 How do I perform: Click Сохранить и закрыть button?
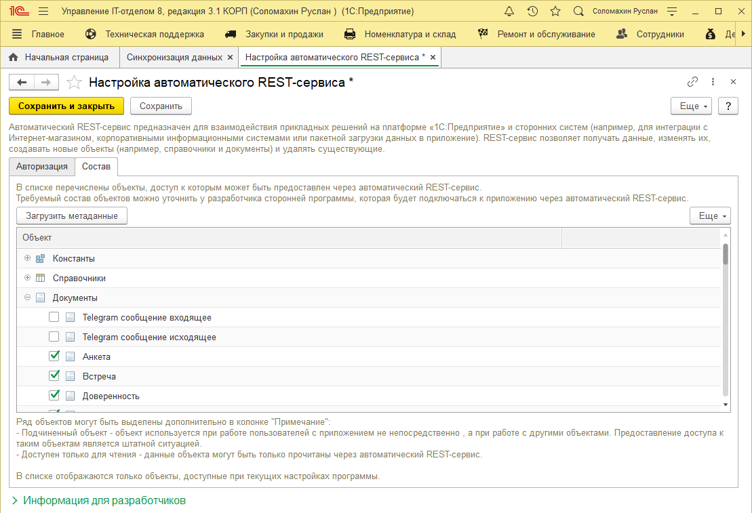66,106
